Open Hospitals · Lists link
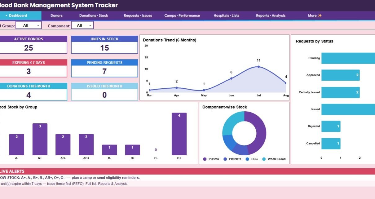This screenshot has width=375, height=199. coord(227,15)
